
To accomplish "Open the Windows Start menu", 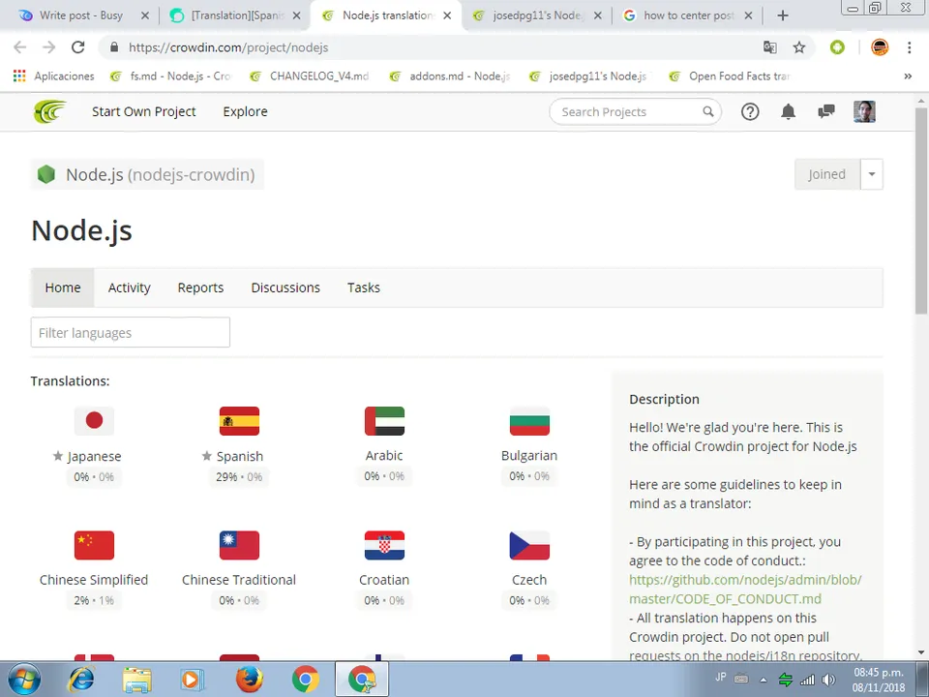I will pos(23,680).
